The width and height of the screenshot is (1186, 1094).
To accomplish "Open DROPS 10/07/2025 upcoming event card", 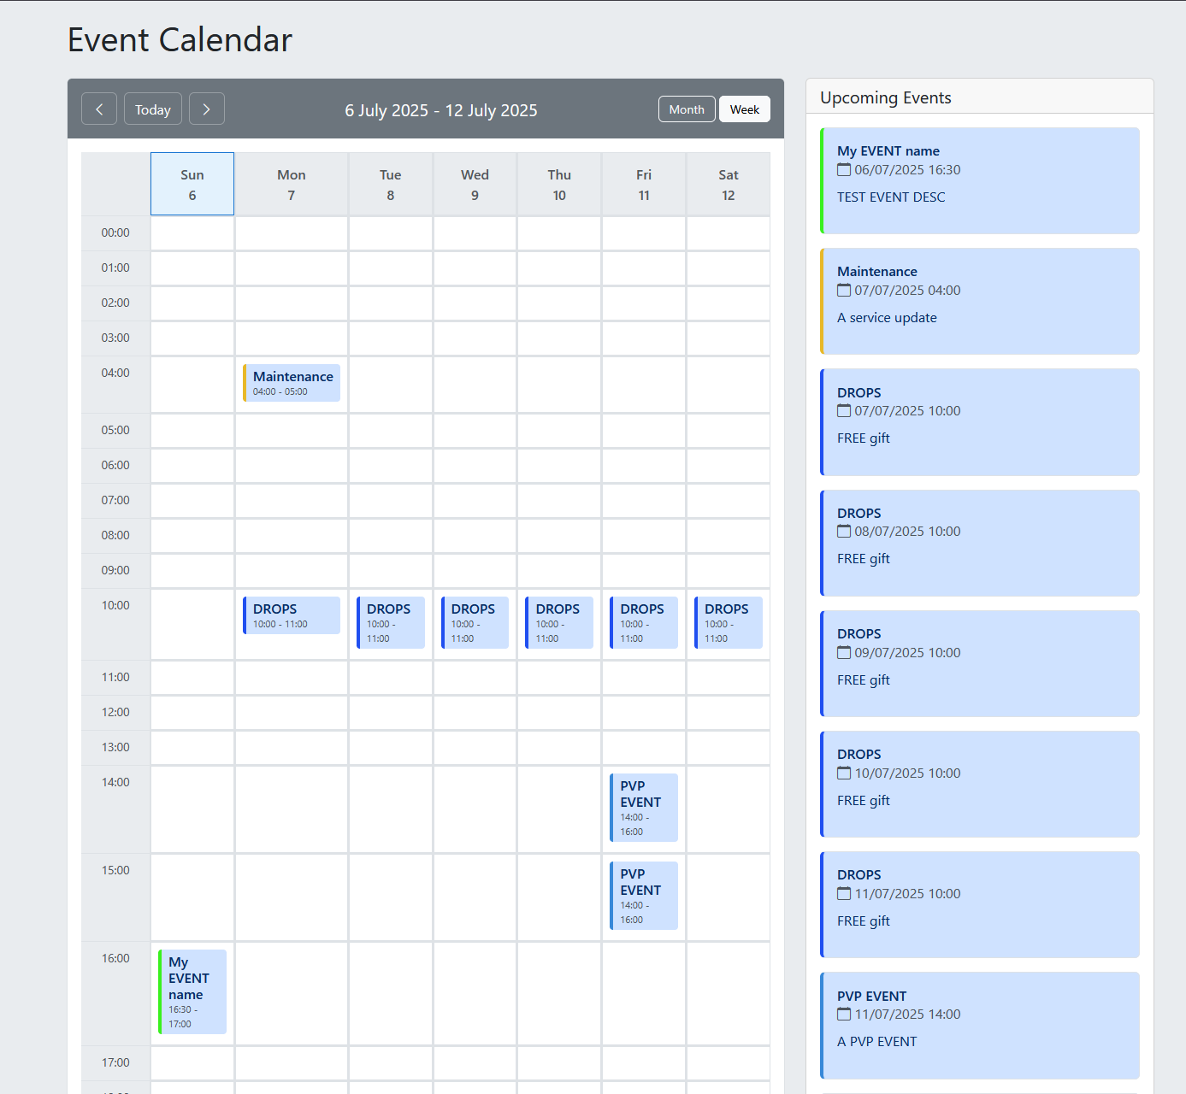I will pyautogui.click(x=979, y=785).
